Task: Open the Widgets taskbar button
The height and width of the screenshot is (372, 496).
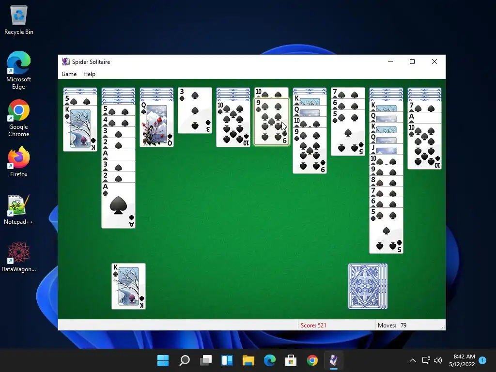Action: point(227,360)
